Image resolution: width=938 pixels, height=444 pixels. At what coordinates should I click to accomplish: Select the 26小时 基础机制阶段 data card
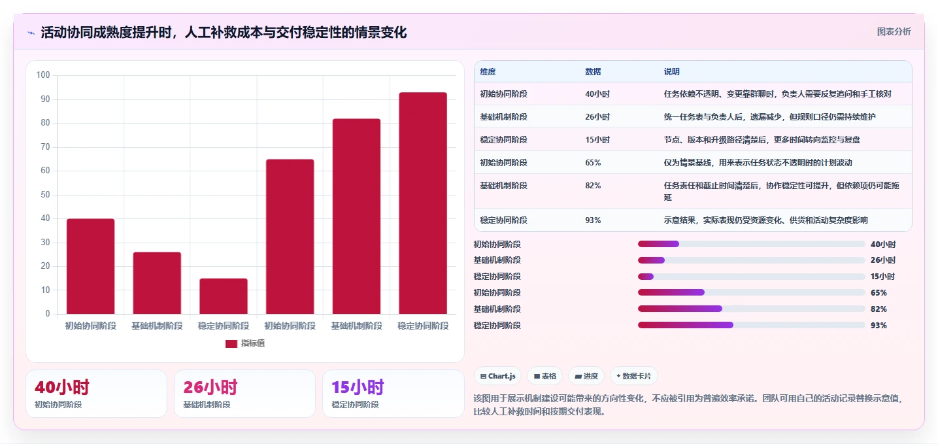pyautogui.click(x=244, y=394)
